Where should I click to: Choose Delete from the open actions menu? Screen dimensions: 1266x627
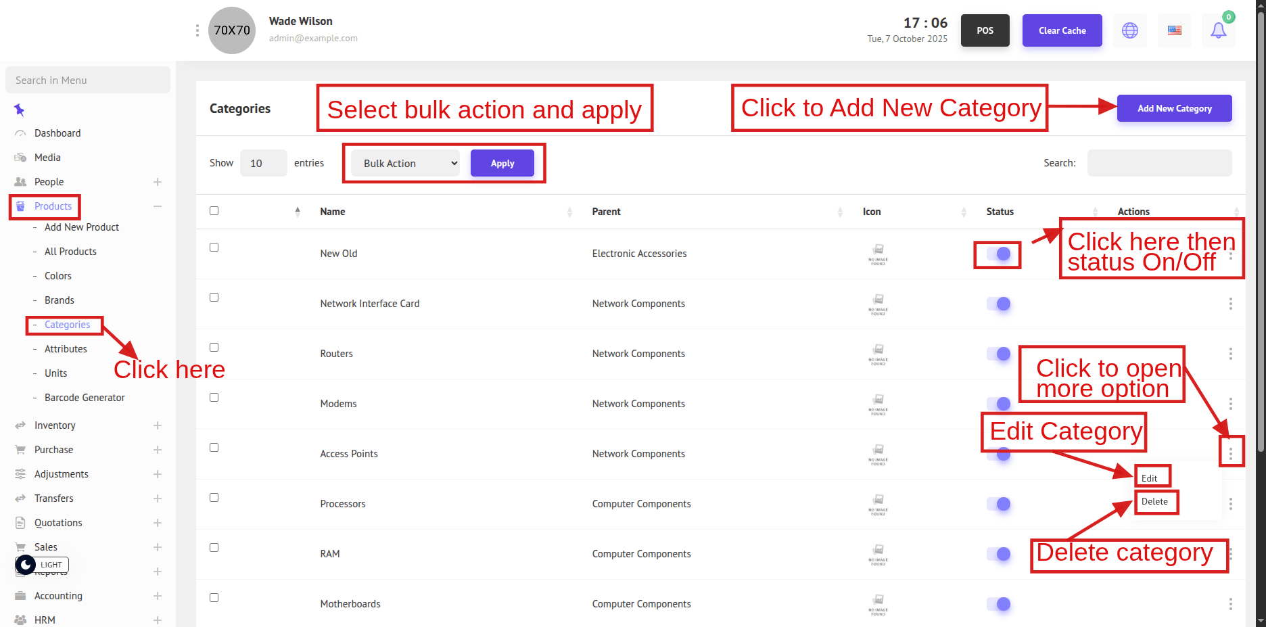click(x=1154, y=502)
